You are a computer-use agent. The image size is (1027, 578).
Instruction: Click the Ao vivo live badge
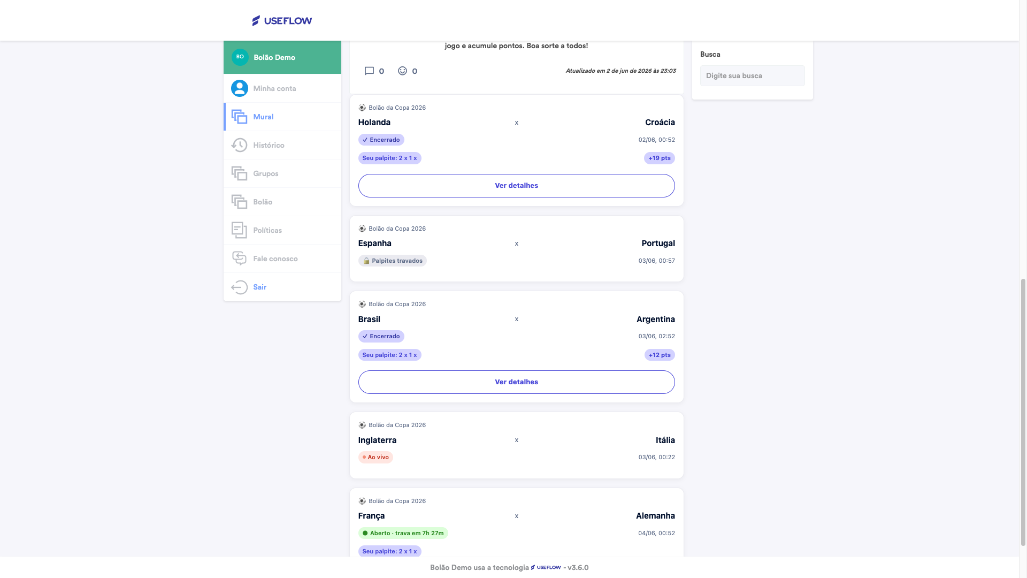coord(375,457)
